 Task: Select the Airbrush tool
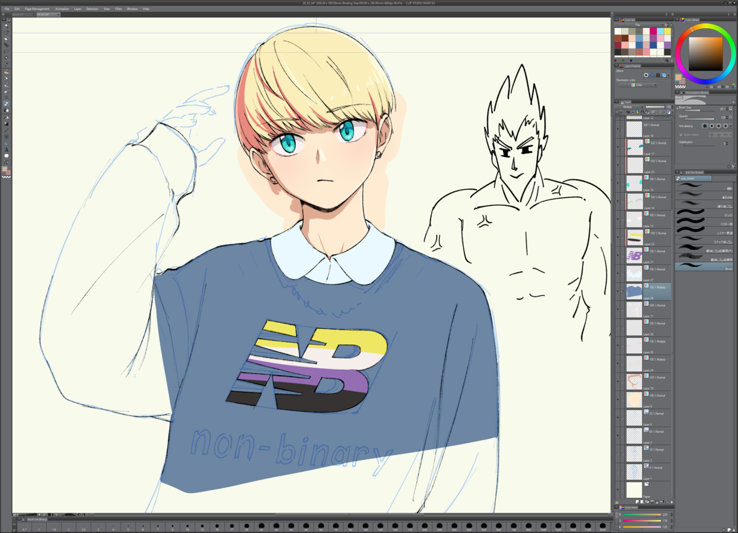click(6, 92)
